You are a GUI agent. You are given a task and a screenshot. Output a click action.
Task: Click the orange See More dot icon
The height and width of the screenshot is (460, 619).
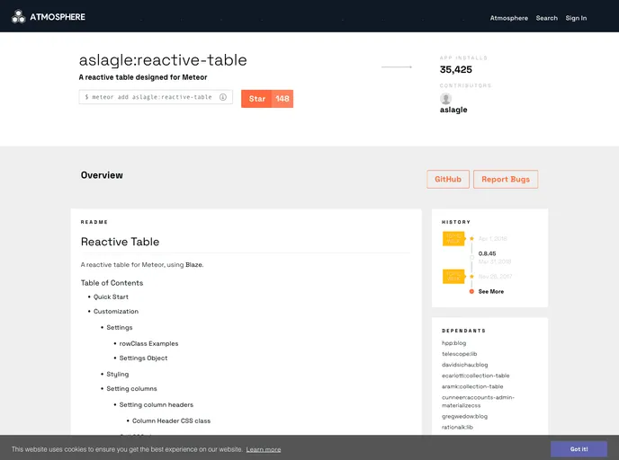coord(471,292)
